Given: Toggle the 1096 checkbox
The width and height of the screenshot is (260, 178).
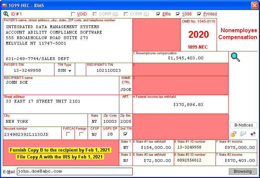Looking at the screenshot, I should coord(178,14).
